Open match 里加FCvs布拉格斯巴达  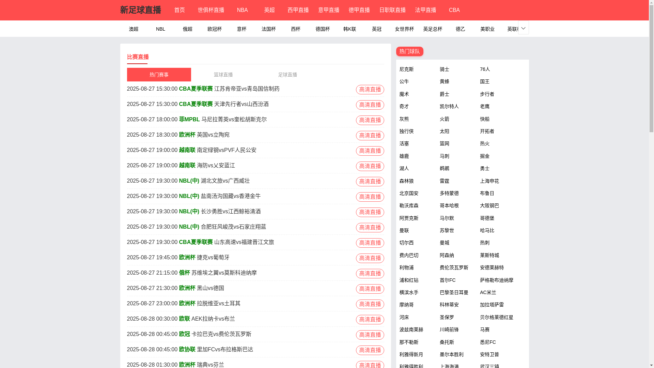(225, 350)
